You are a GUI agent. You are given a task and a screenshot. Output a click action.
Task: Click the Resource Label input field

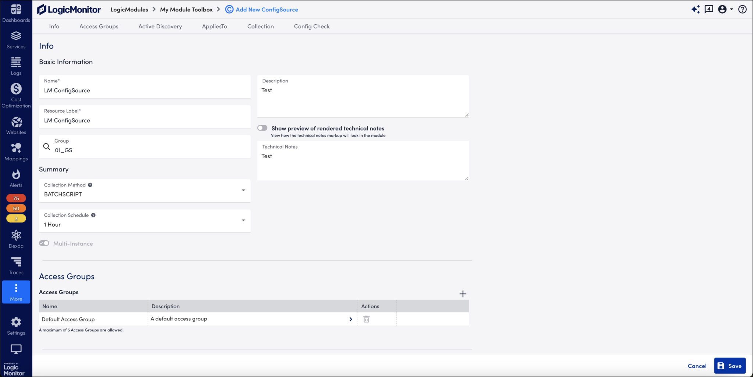[144, 117]
